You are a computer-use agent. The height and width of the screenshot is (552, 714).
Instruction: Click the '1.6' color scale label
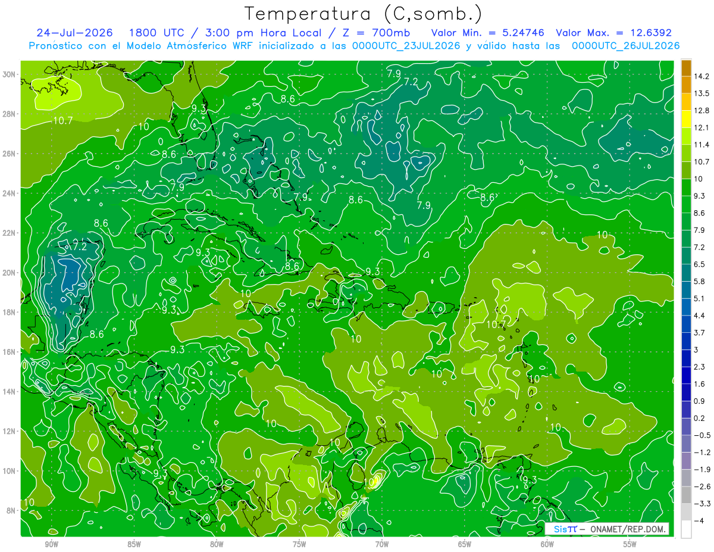coord(700,384)
